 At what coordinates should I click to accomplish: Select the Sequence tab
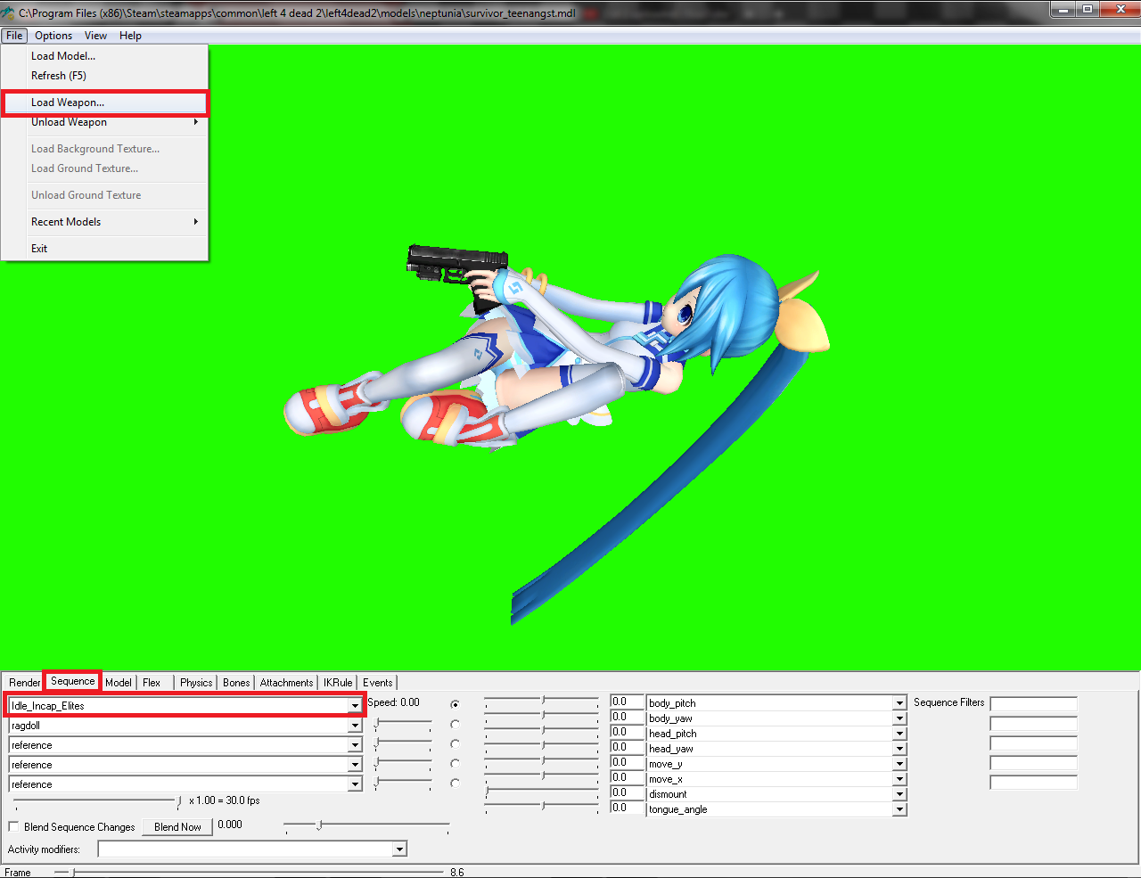[72, 681]
